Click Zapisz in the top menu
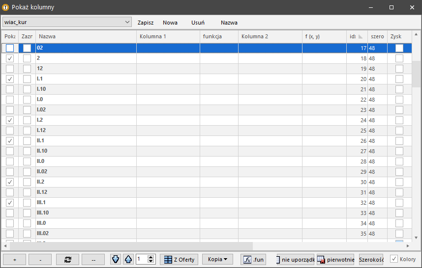The height and width of the screenshot is (268, 422). click(146, 23)
